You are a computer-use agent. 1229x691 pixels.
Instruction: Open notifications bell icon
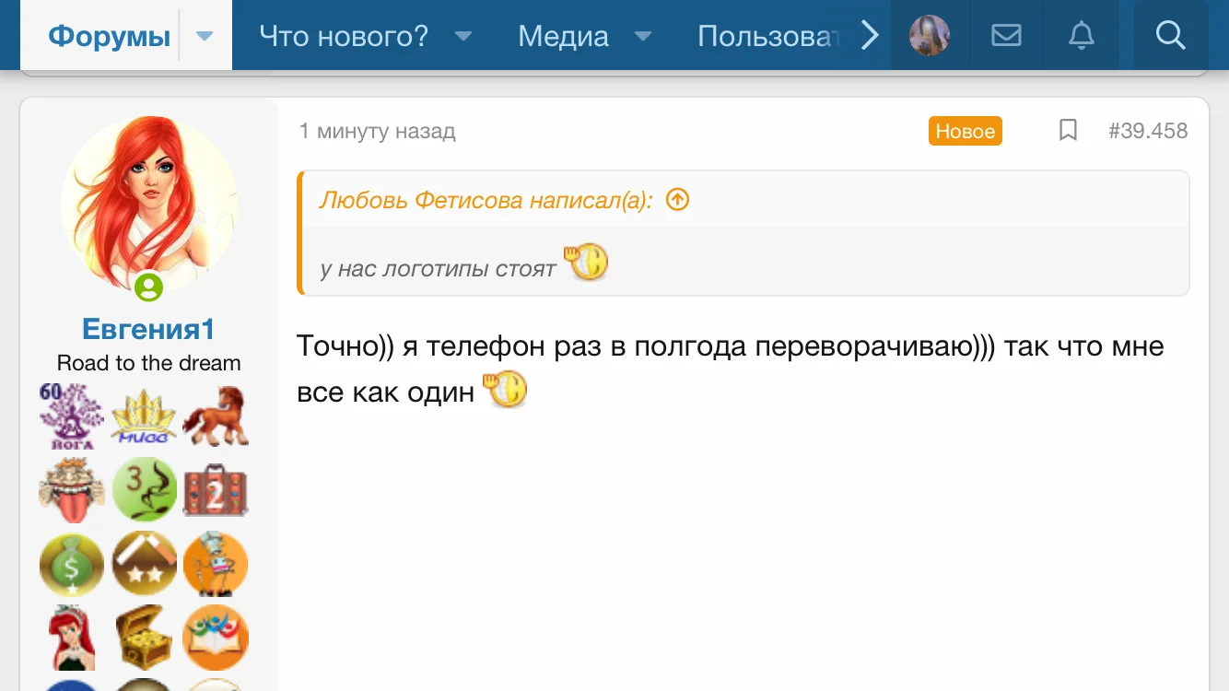point(1081,36)
